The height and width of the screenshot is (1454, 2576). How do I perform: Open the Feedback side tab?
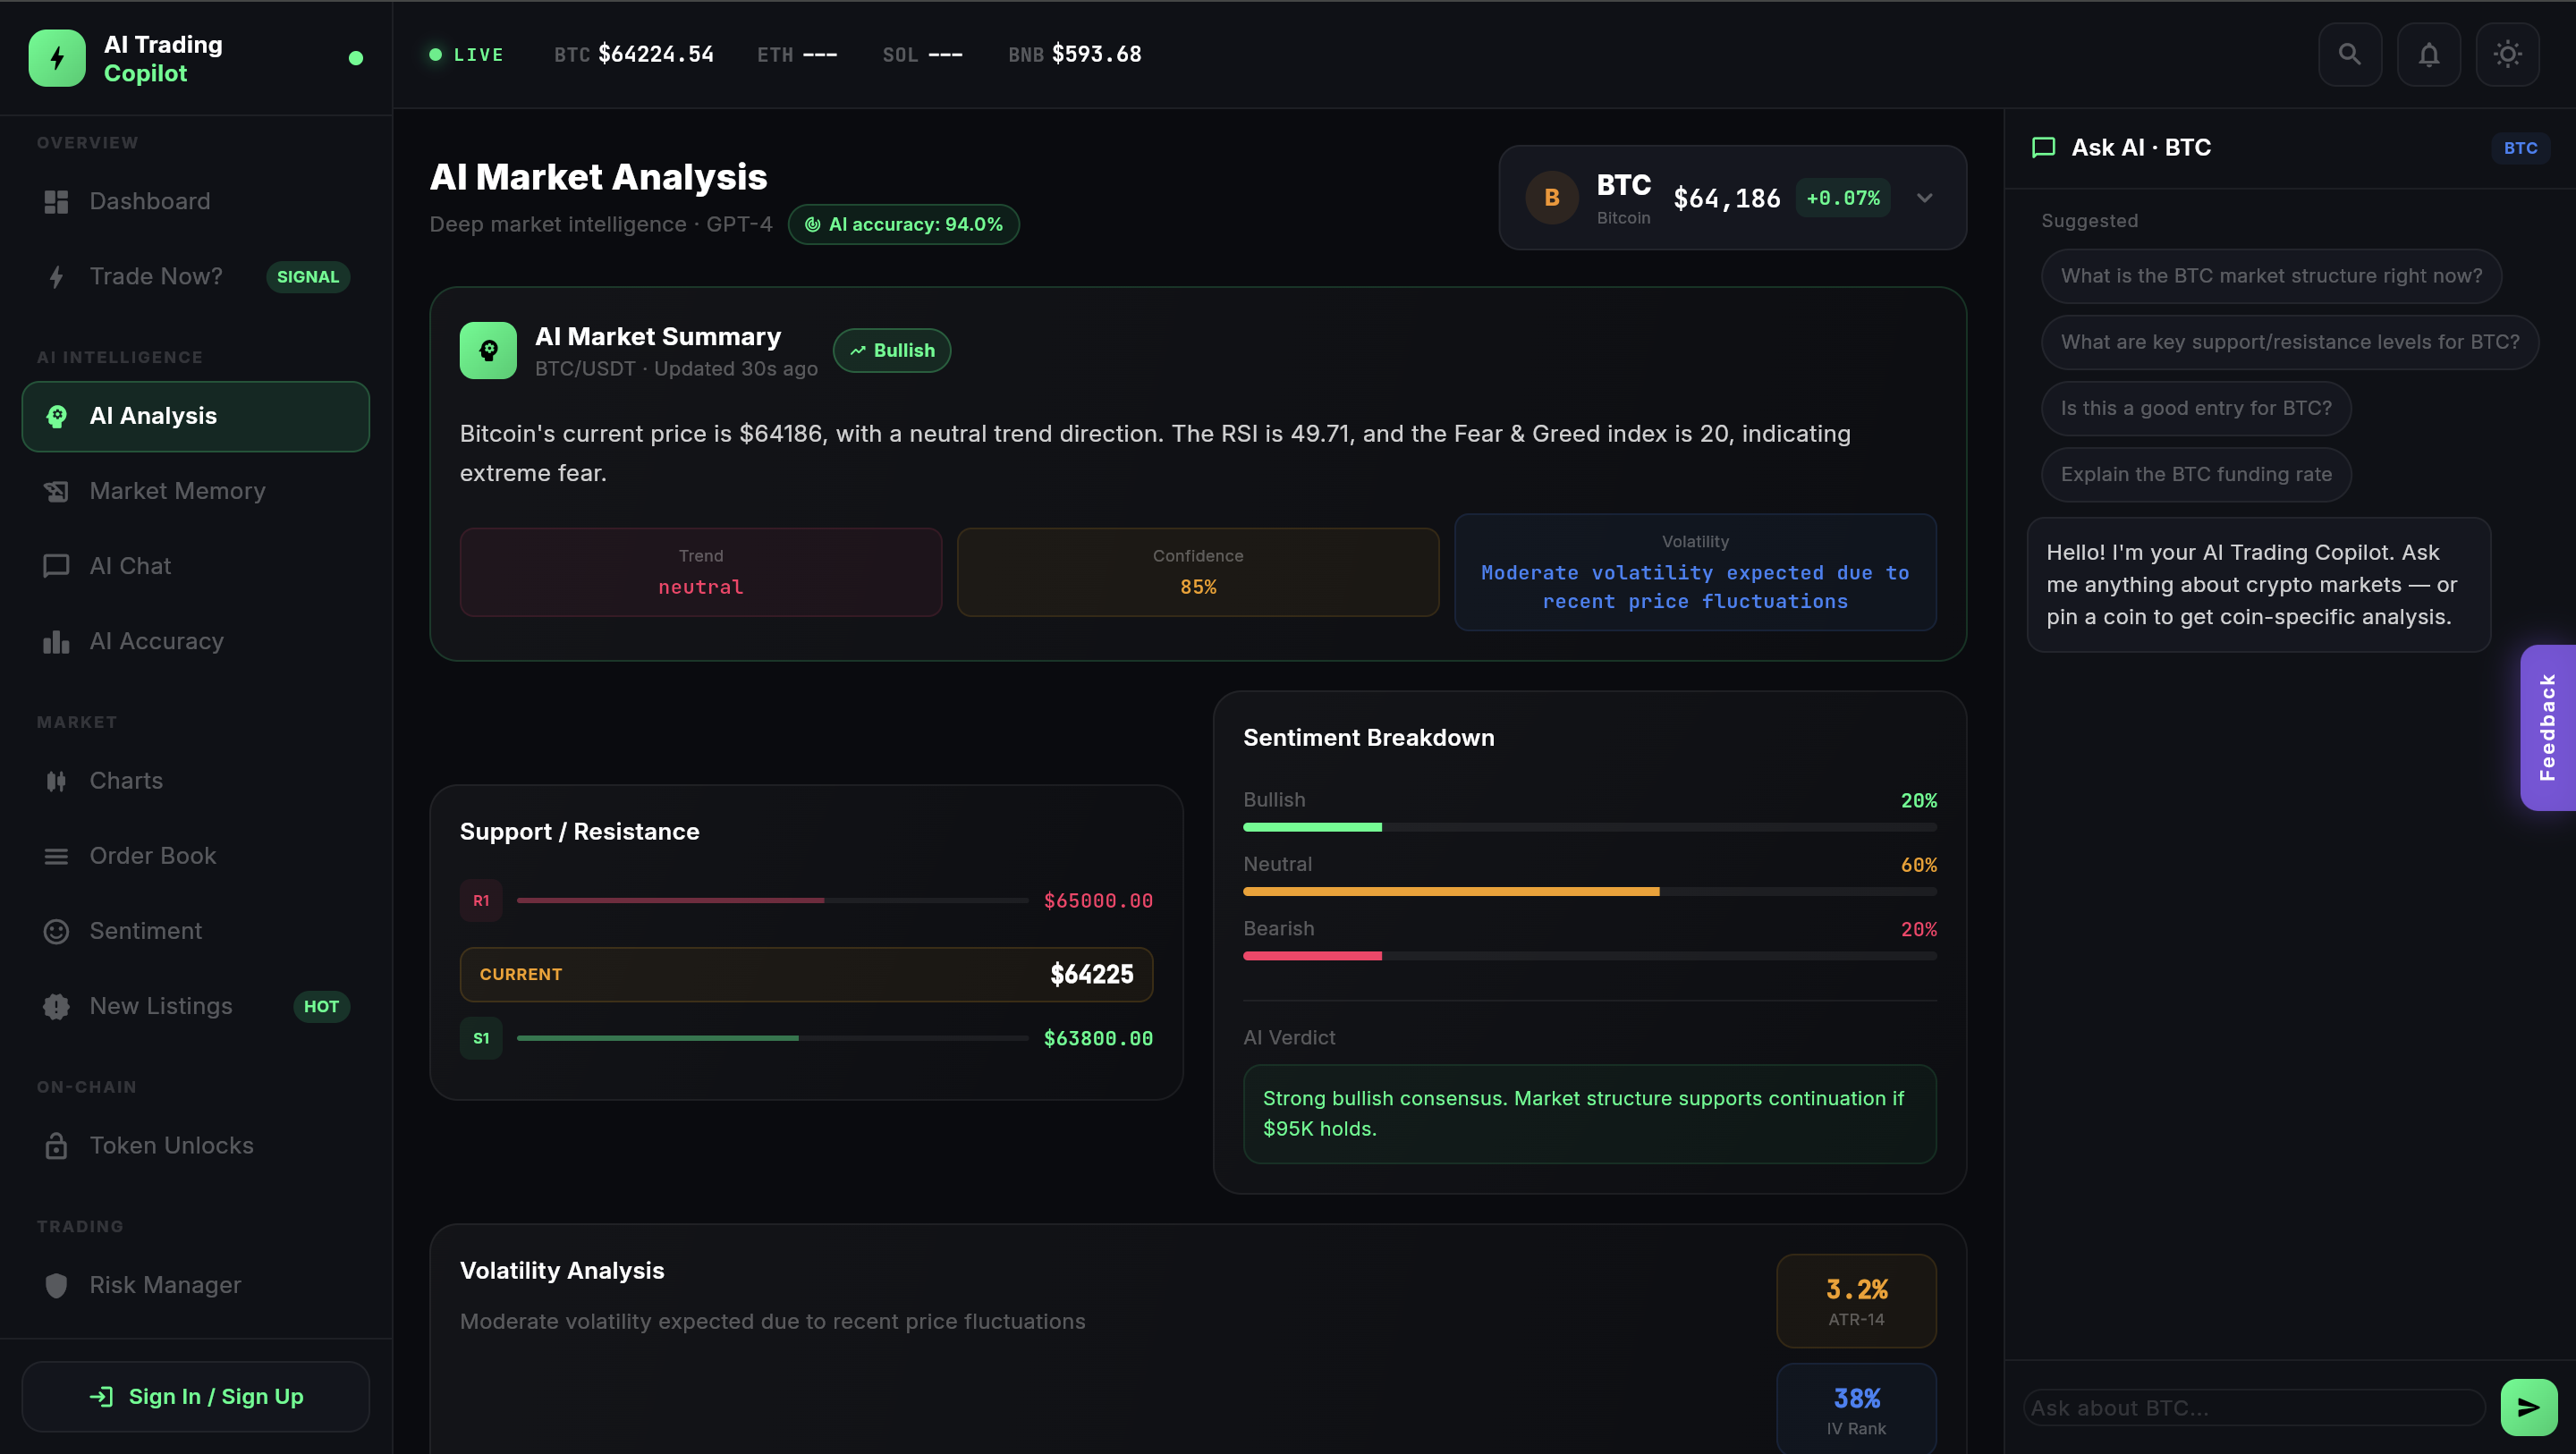pos(2547,727)
